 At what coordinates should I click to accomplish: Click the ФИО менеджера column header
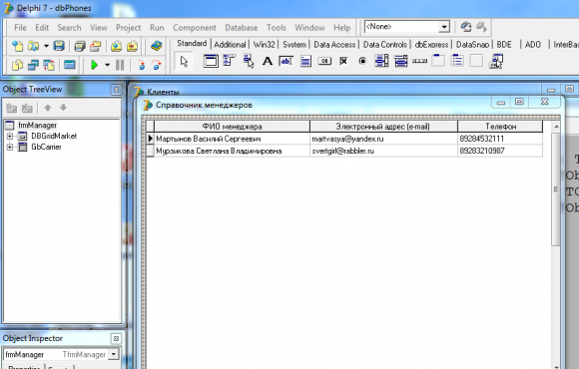pos(233,127)
